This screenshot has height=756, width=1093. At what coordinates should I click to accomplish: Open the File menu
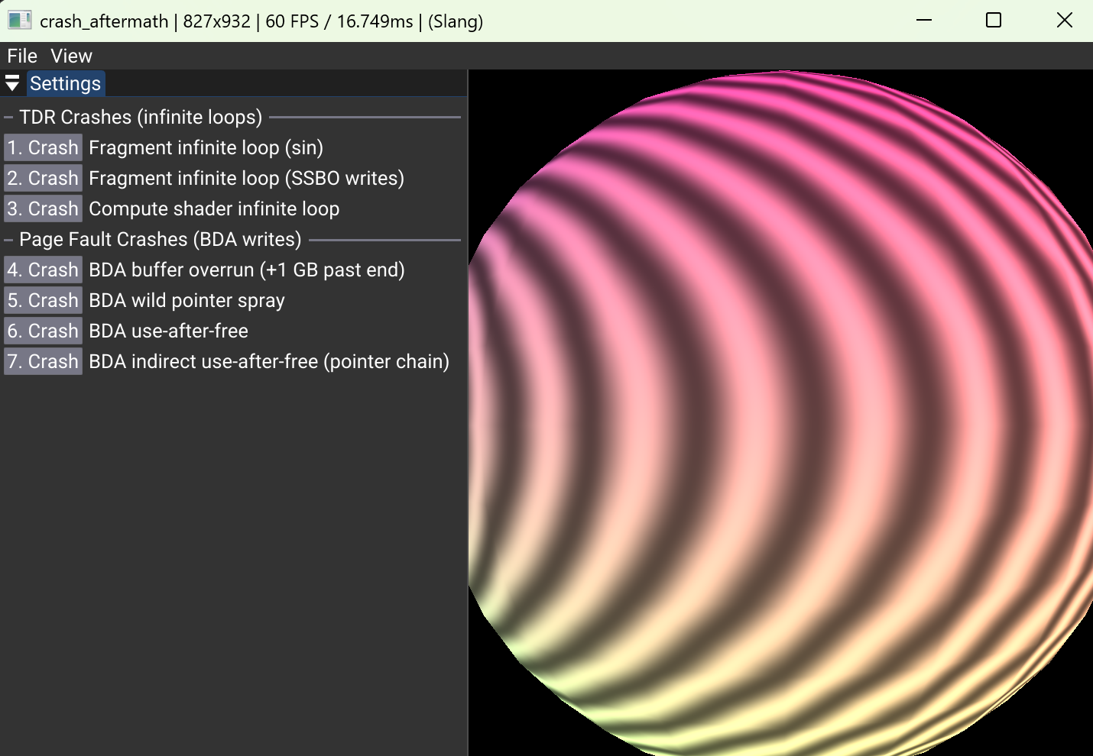pyautogui.click(x=21, y=56)
